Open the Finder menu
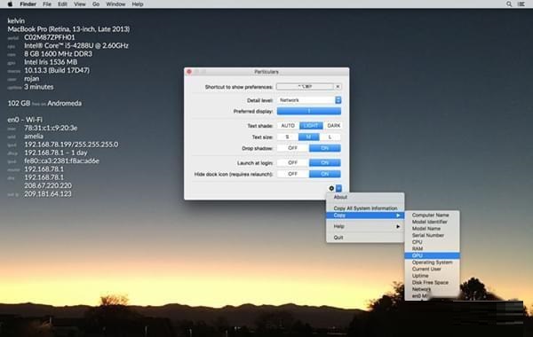 [x=28, y=4]
